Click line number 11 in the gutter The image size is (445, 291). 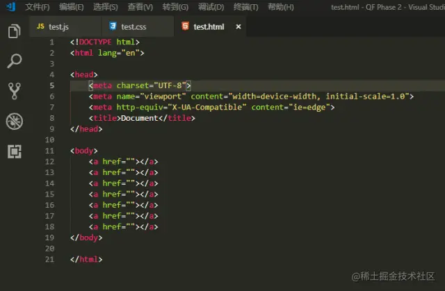49,151
